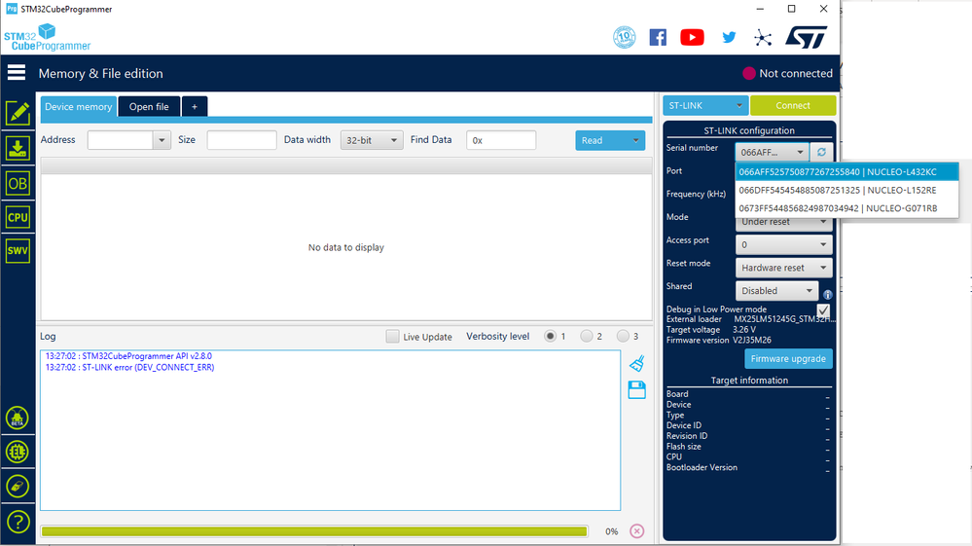972x546 pixels.
Task: Click the Not connected status indicator
Action: pyautogui.click(x=788, y=73)
